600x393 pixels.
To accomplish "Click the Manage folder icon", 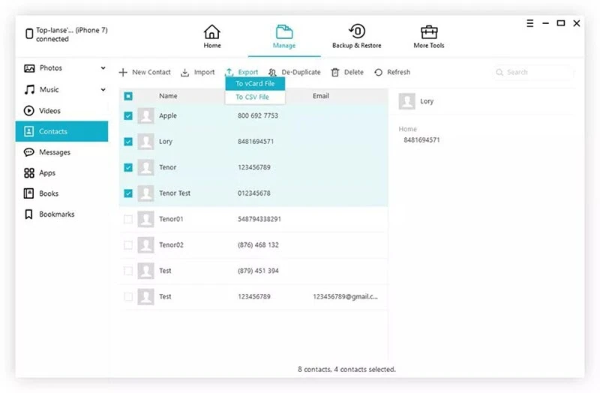I will (x=284, y=31).
